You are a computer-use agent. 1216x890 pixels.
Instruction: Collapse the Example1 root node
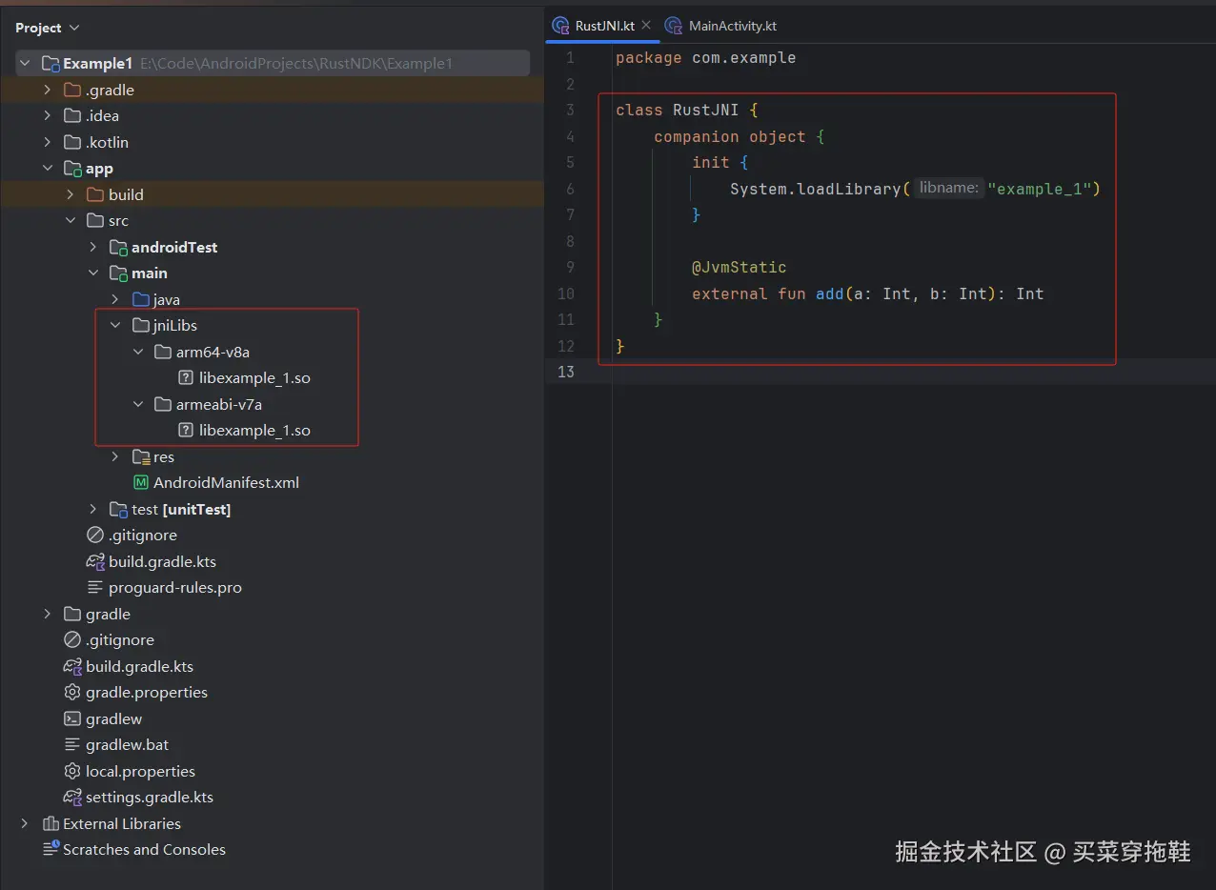(26, 64)
